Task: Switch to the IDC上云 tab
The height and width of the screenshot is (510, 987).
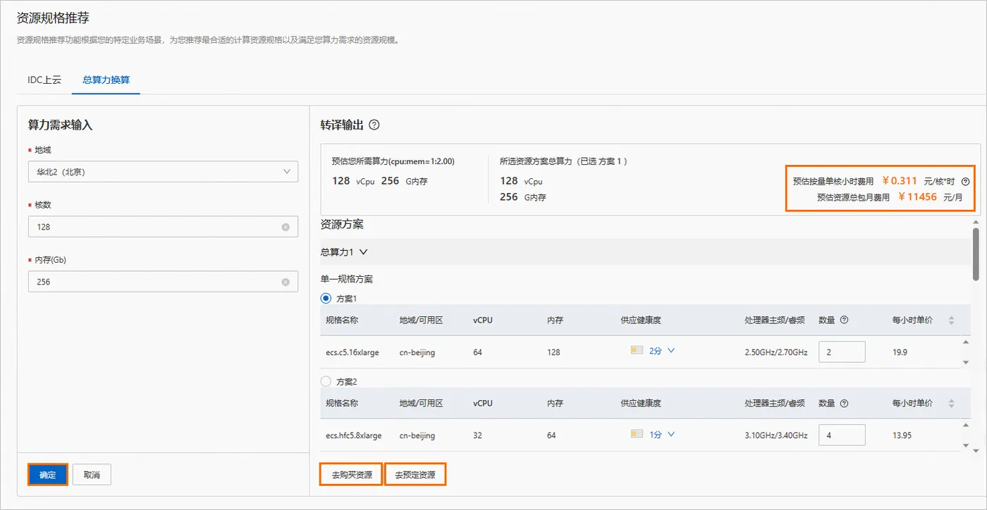Action: pos(44,80)
